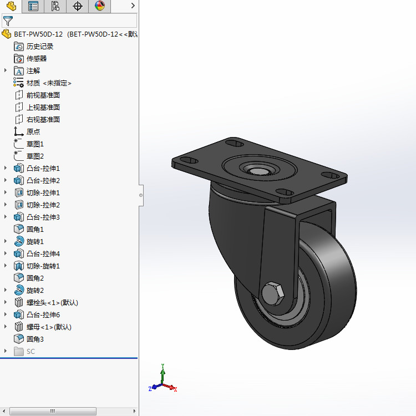Screen dimensions: 416x416
Task: Expand the 旋转1 revolve feature
Action: [6, 241]
